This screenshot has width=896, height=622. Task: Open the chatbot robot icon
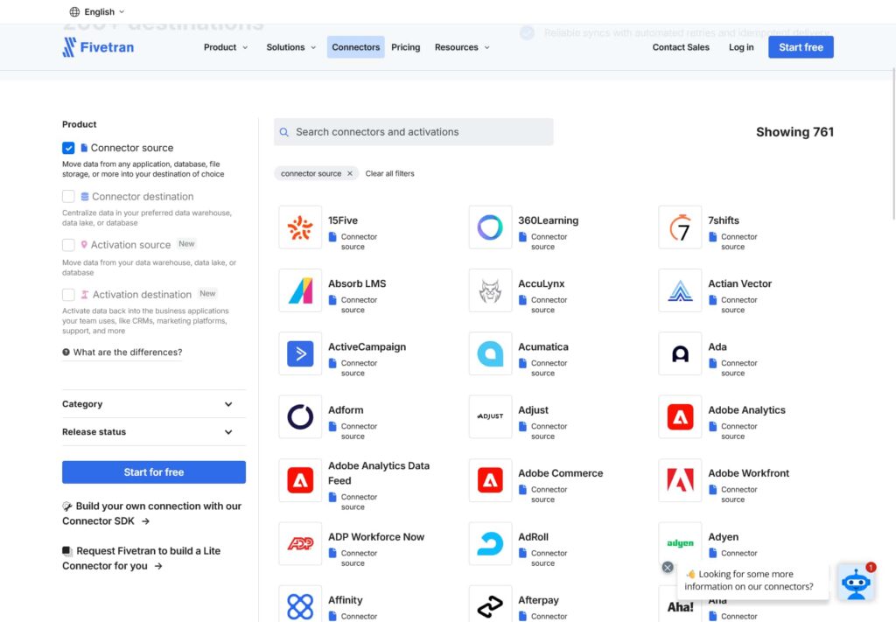pos(856,582)
